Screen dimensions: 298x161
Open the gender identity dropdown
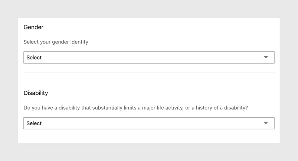[148, 58]
